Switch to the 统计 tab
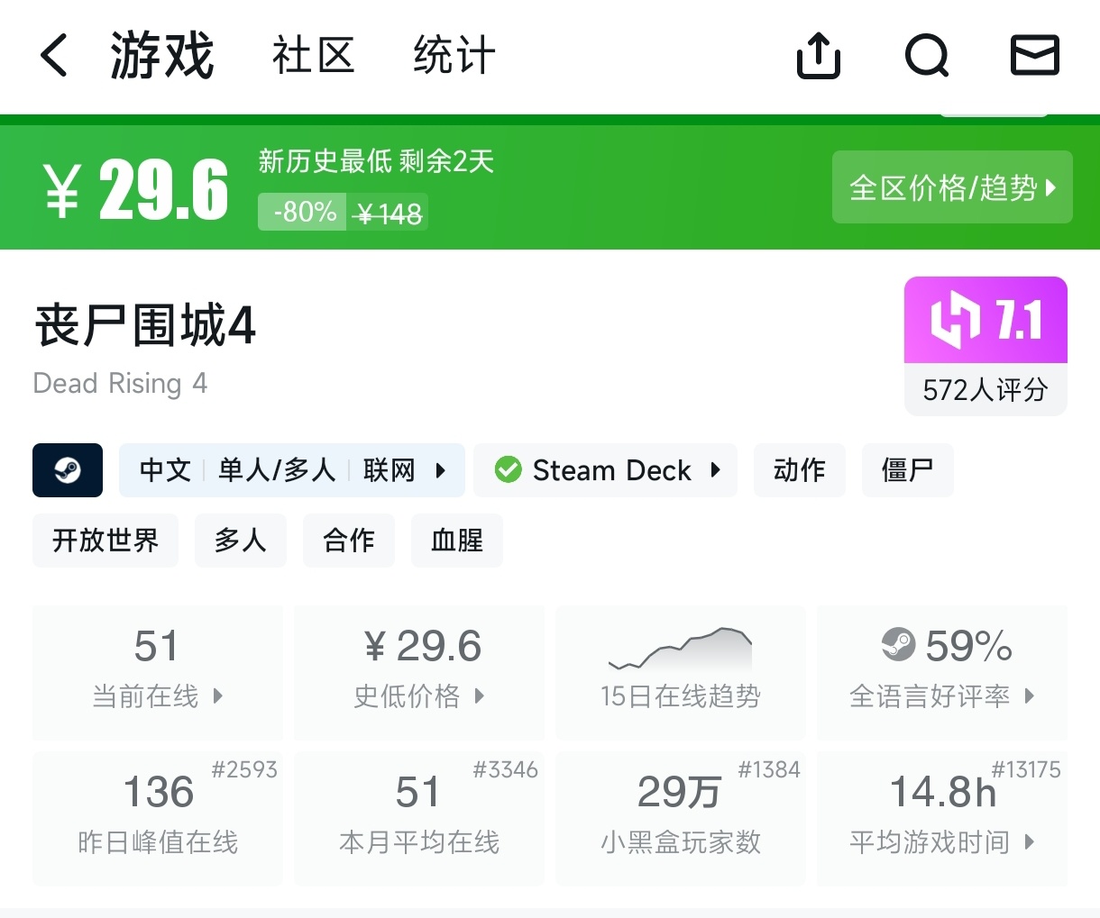 point(454,56)
